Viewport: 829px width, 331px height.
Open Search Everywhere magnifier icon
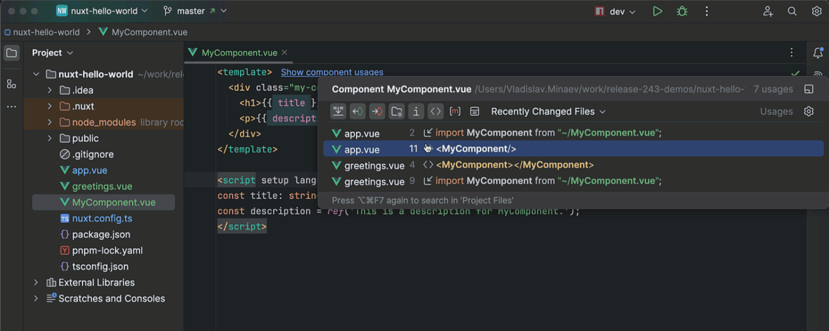[x=792, y=12]
